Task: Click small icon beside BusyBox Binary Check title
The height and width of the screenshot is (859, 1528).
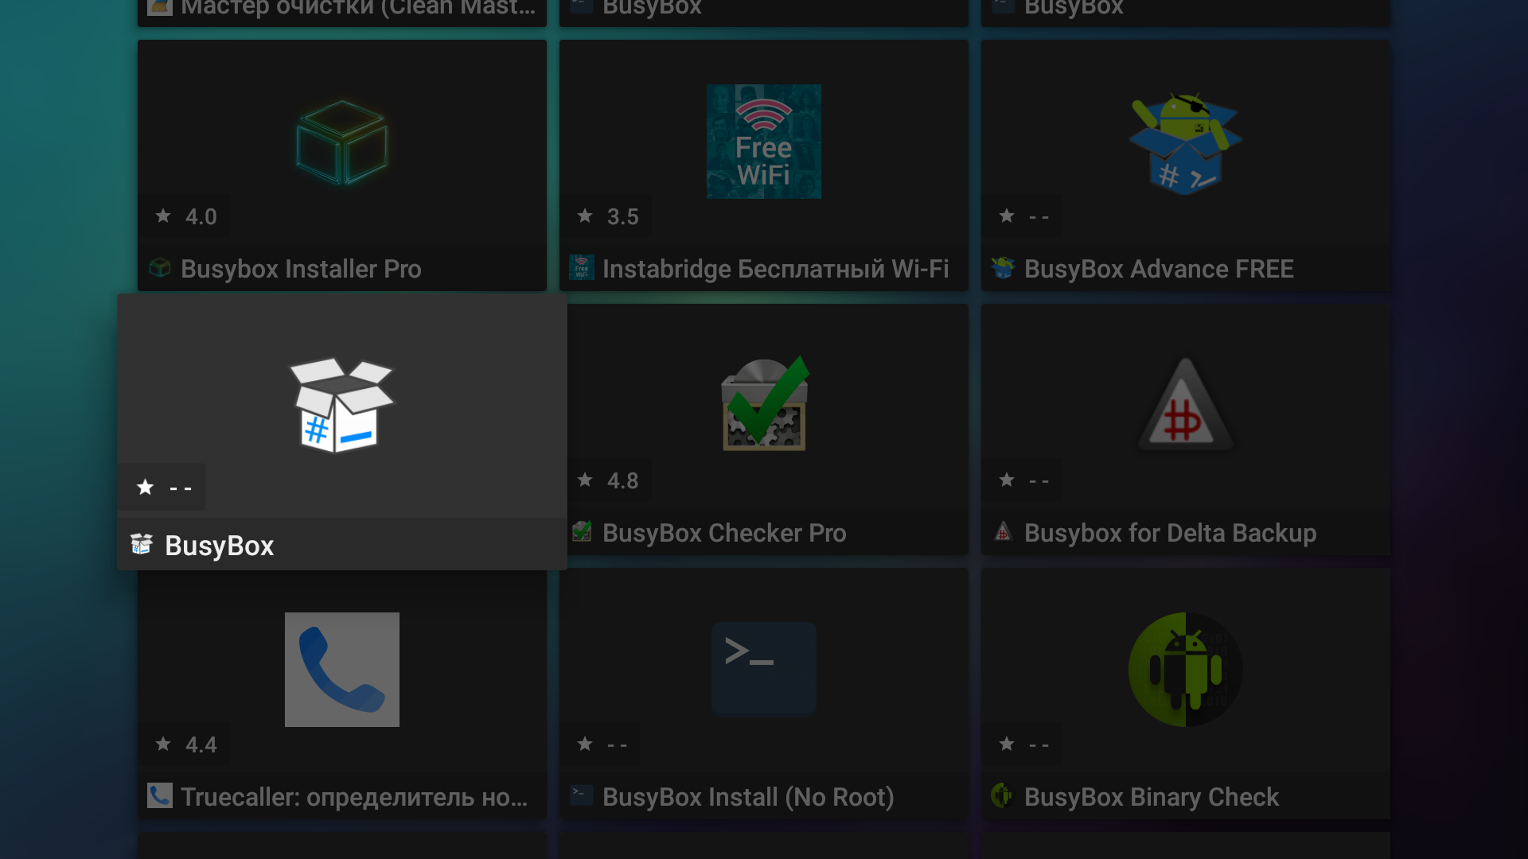Action: [1003, 795]
